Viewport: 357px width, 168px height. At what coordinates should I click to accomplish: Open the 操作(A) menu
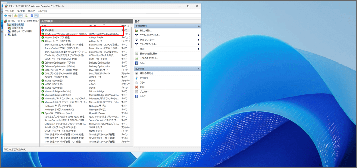pyautogui.click(x=21, y=11)
